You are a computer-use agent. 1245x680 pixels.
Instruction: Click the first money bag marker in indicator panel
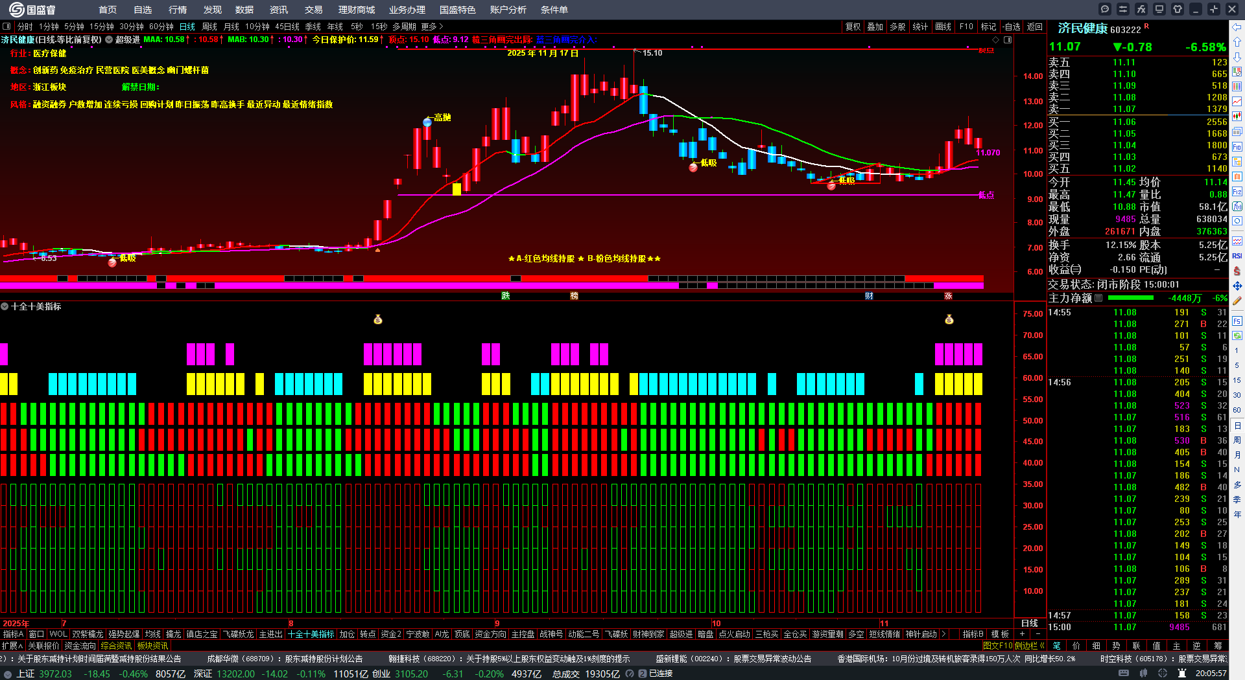point(378,319)
